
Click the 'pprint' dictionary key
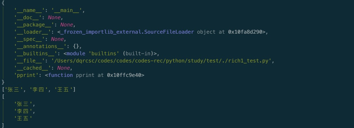(x=27, y=75)
